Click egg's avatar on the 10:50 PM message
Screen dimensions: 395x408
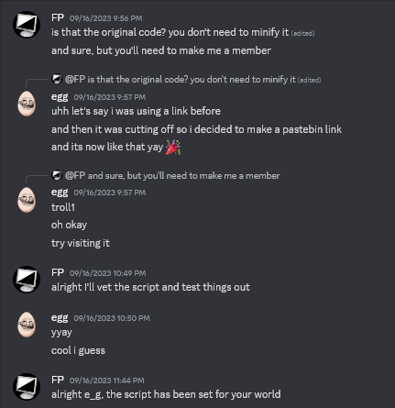click(x=27, y=325)
